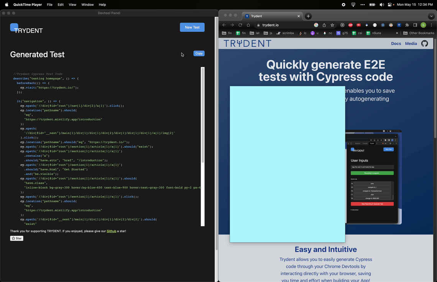Click the Devtools screenshot thumbnail on the website
437x282 pixels.
click(x=373, y=177)
